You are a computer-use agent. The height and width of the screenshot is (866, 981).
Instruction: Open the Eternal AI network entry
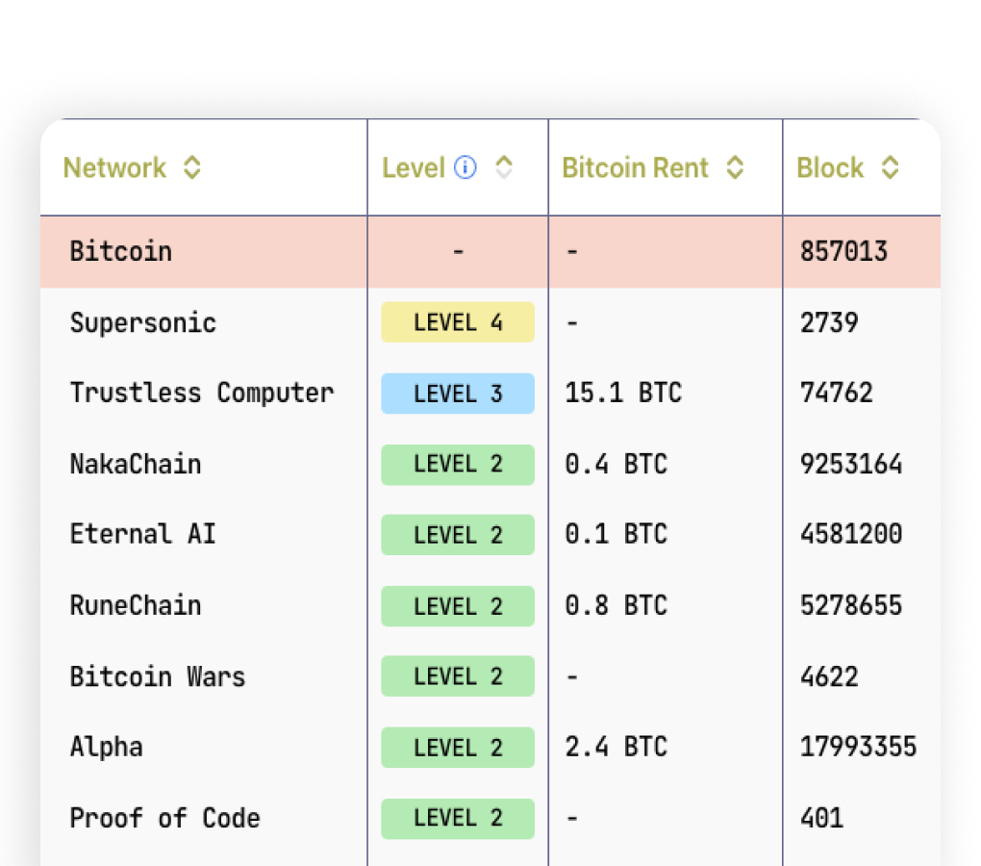tap(142, 534)
